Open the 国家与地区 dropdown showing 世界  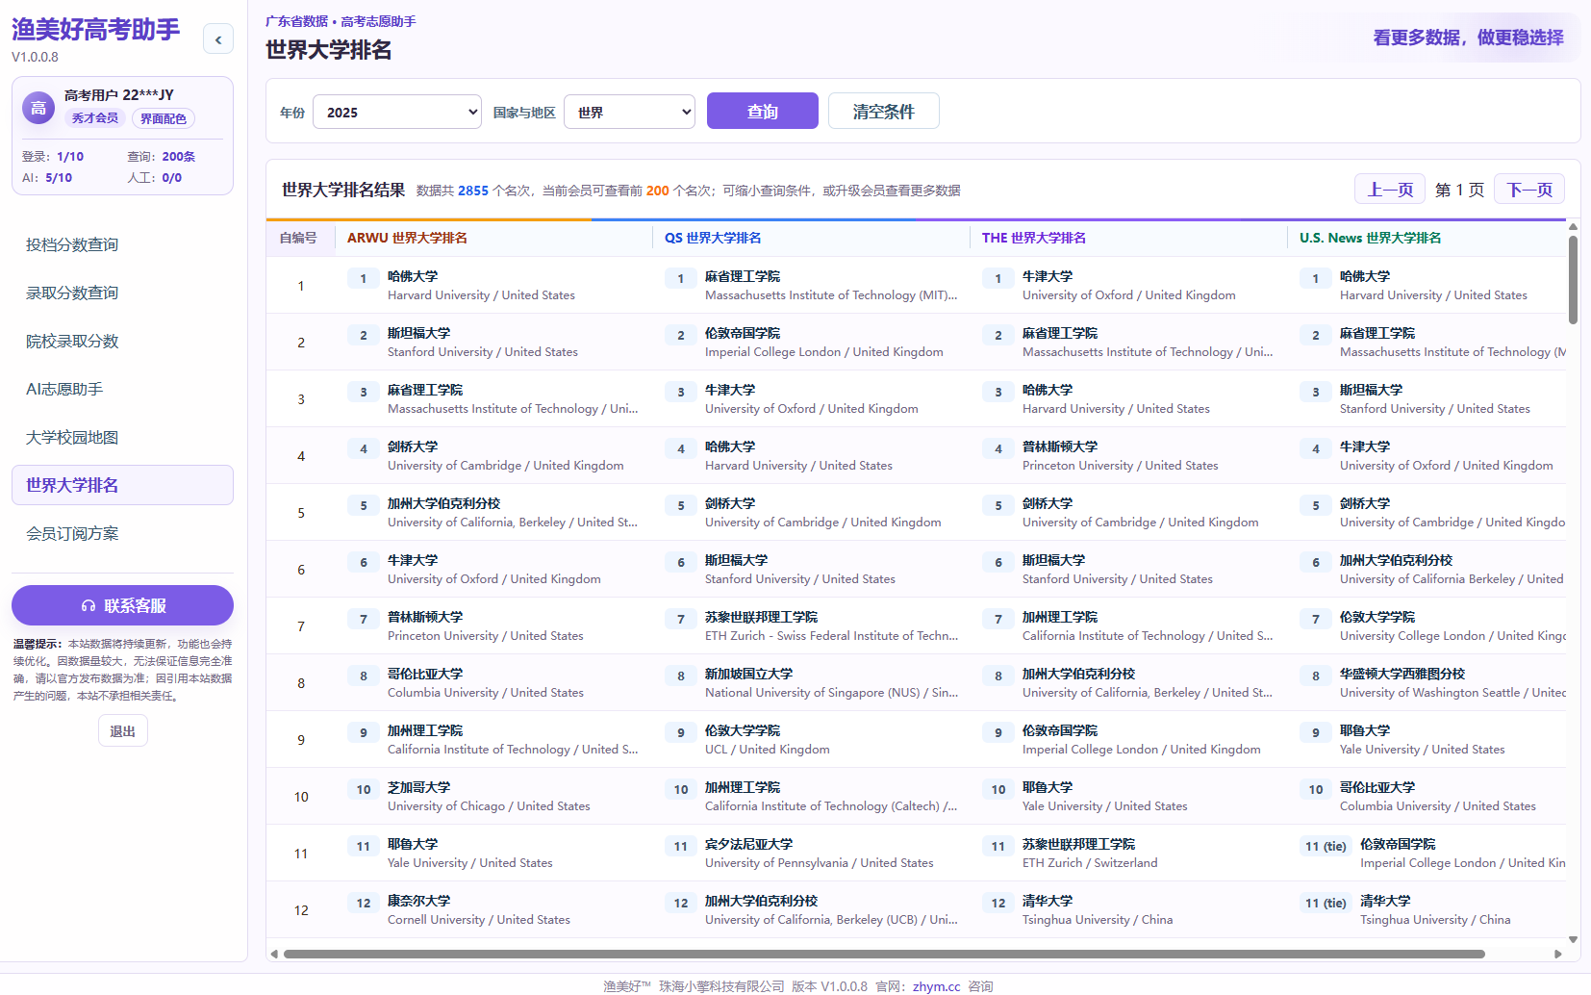629,112
